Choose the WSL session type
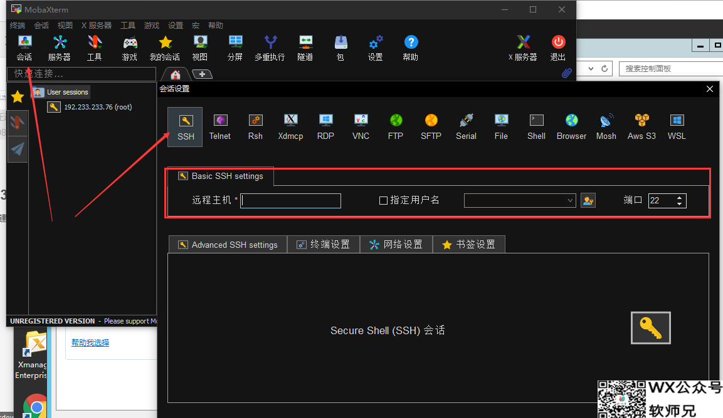Image resolution: width=723 pixels, height=418 pixels. pyautogui.click(x=677, y=127)
